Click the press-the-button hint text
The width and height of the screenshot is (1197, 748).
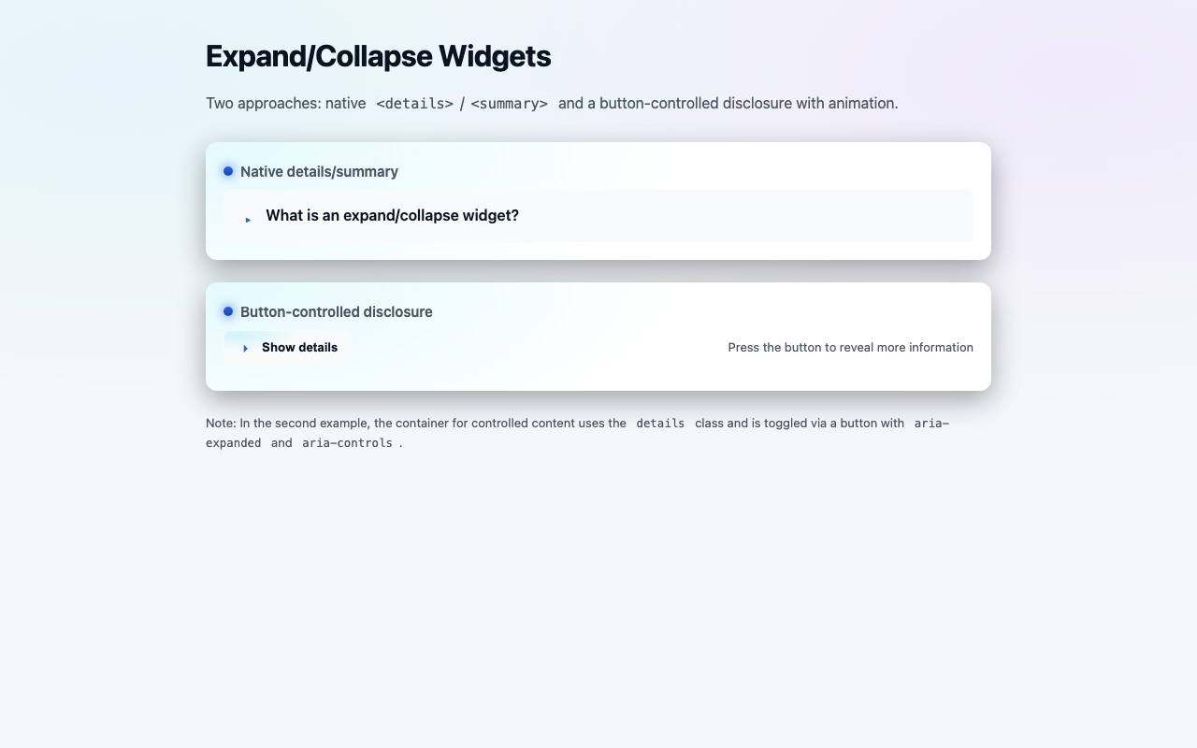(849, 347)
